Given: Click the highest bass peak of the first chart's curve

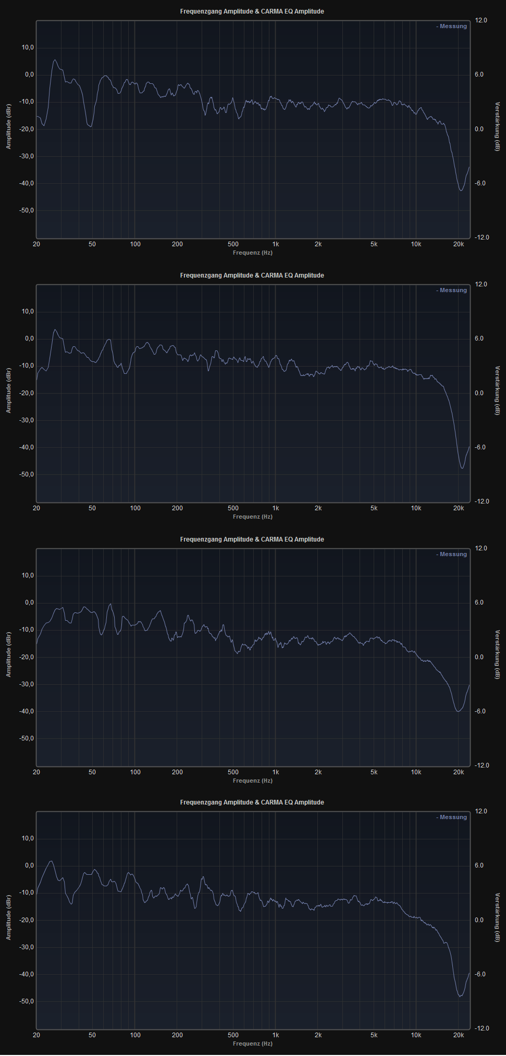Looking at the screenshot, I should point(55,60).
